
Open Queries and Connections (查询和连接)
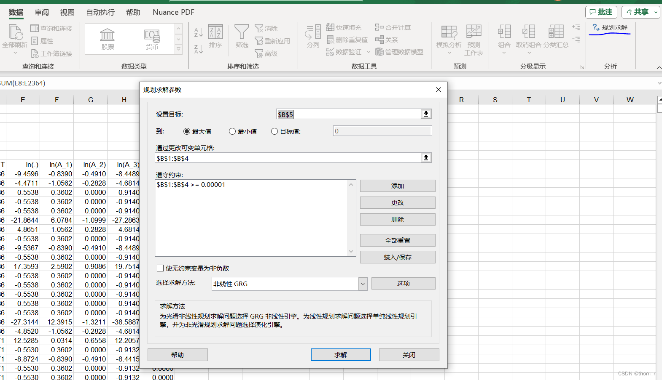pos(52,29)
